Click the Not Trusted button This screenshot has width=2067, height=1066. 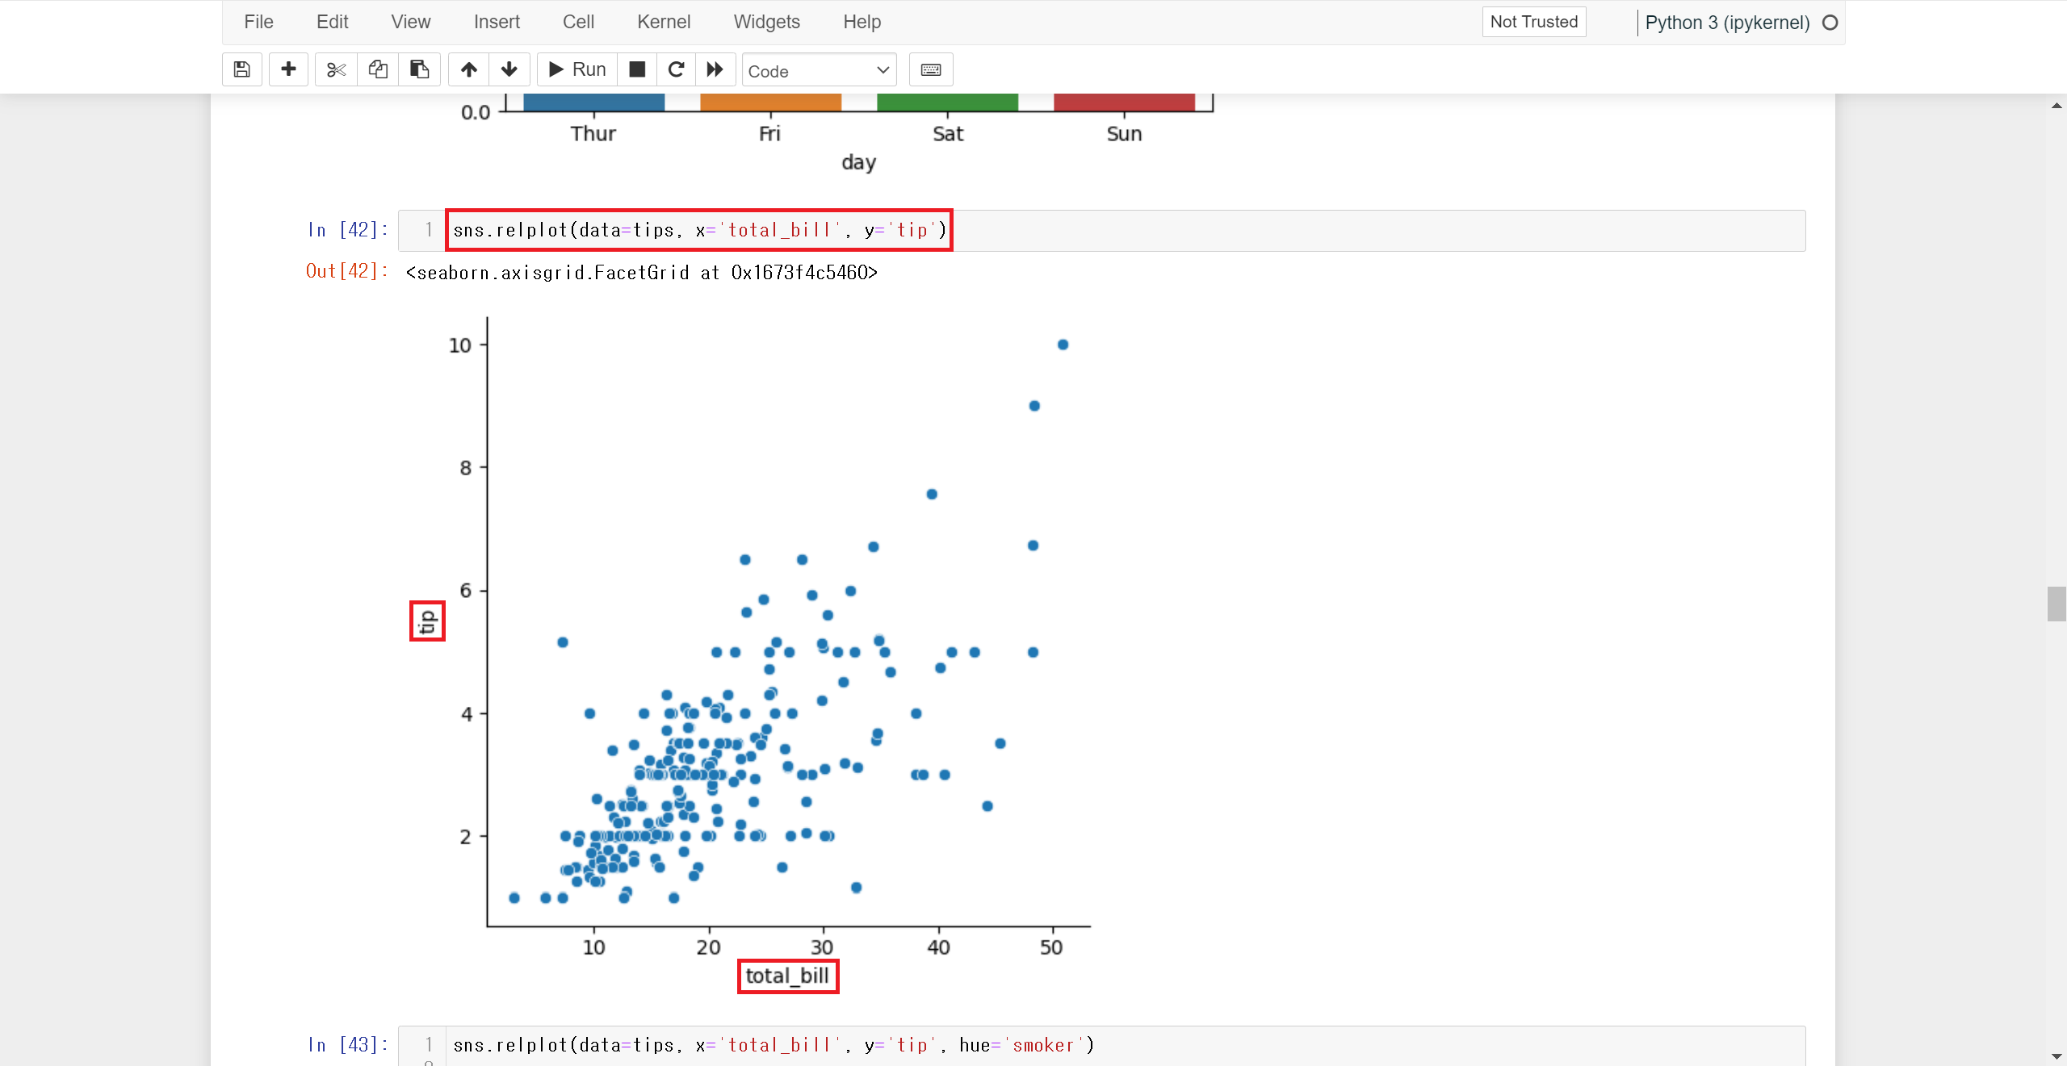(1533, 22)
